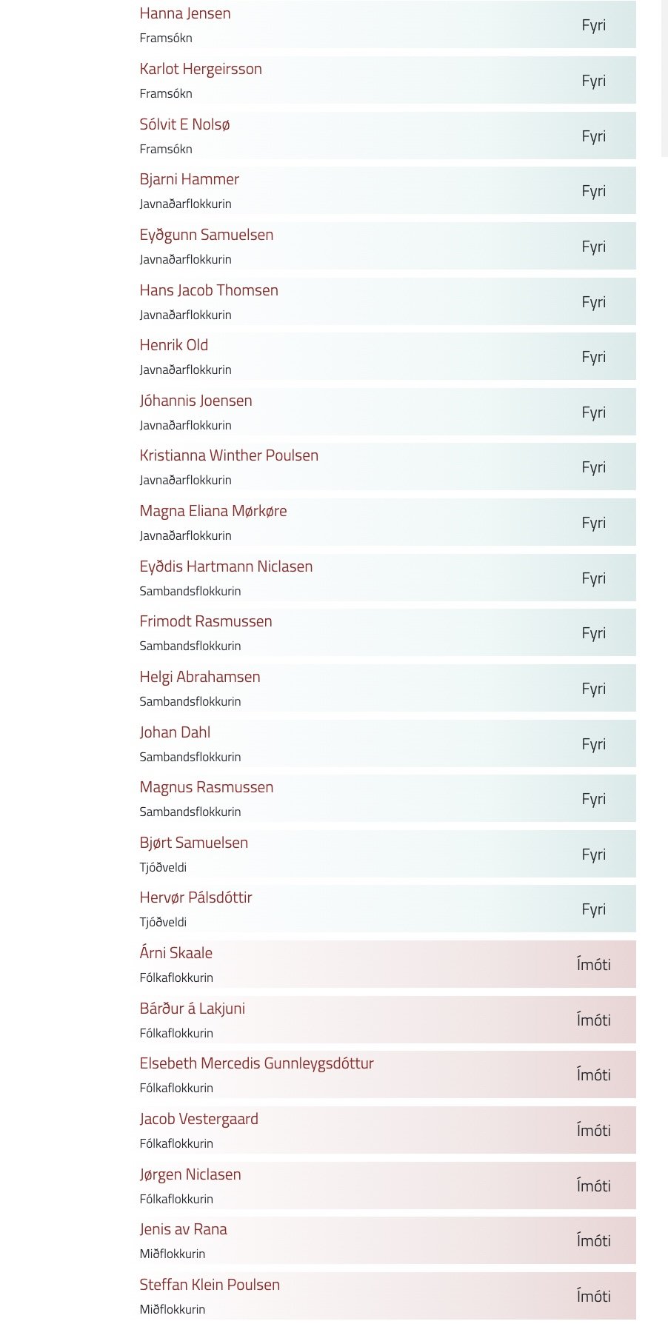Select Bjarni Hammer's name link

[190, 179]
